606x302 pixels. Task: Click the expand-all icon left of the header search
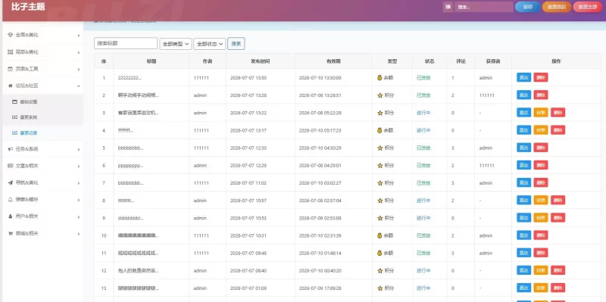[448, 7]
